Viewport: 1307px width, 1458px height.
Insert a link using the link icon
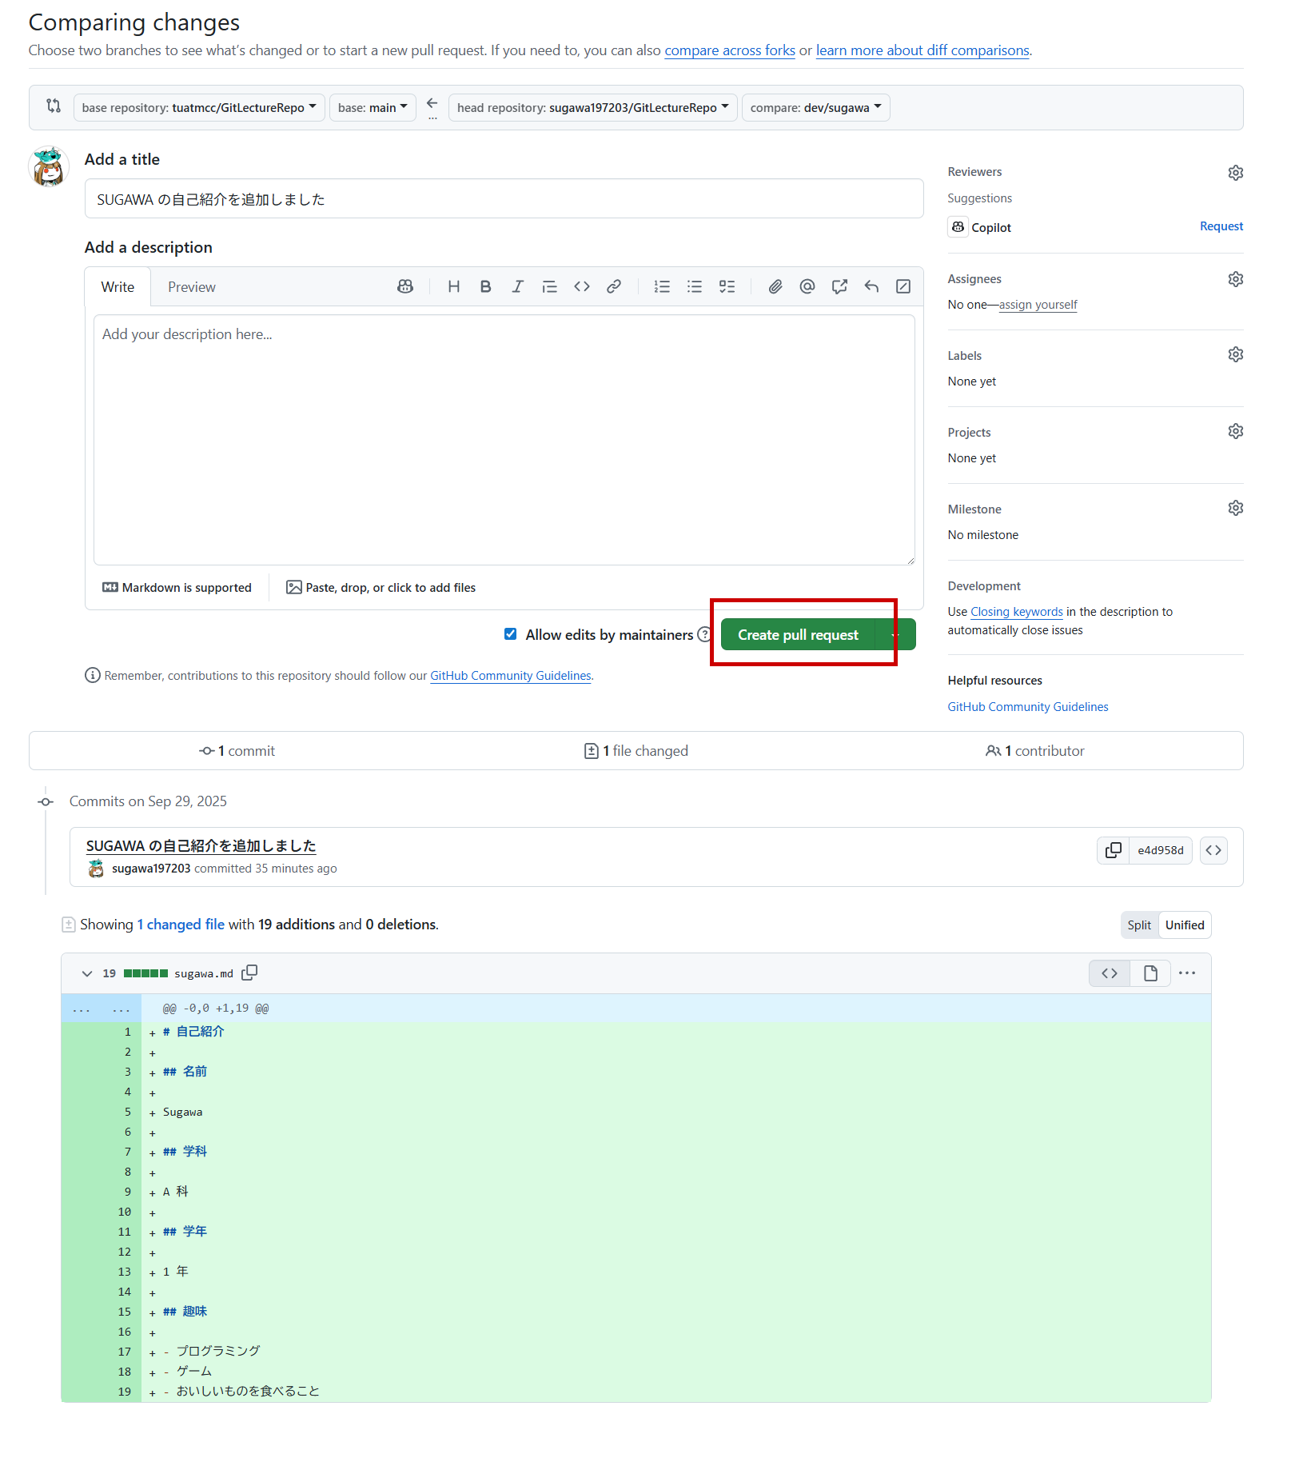(x=614, y=286)
